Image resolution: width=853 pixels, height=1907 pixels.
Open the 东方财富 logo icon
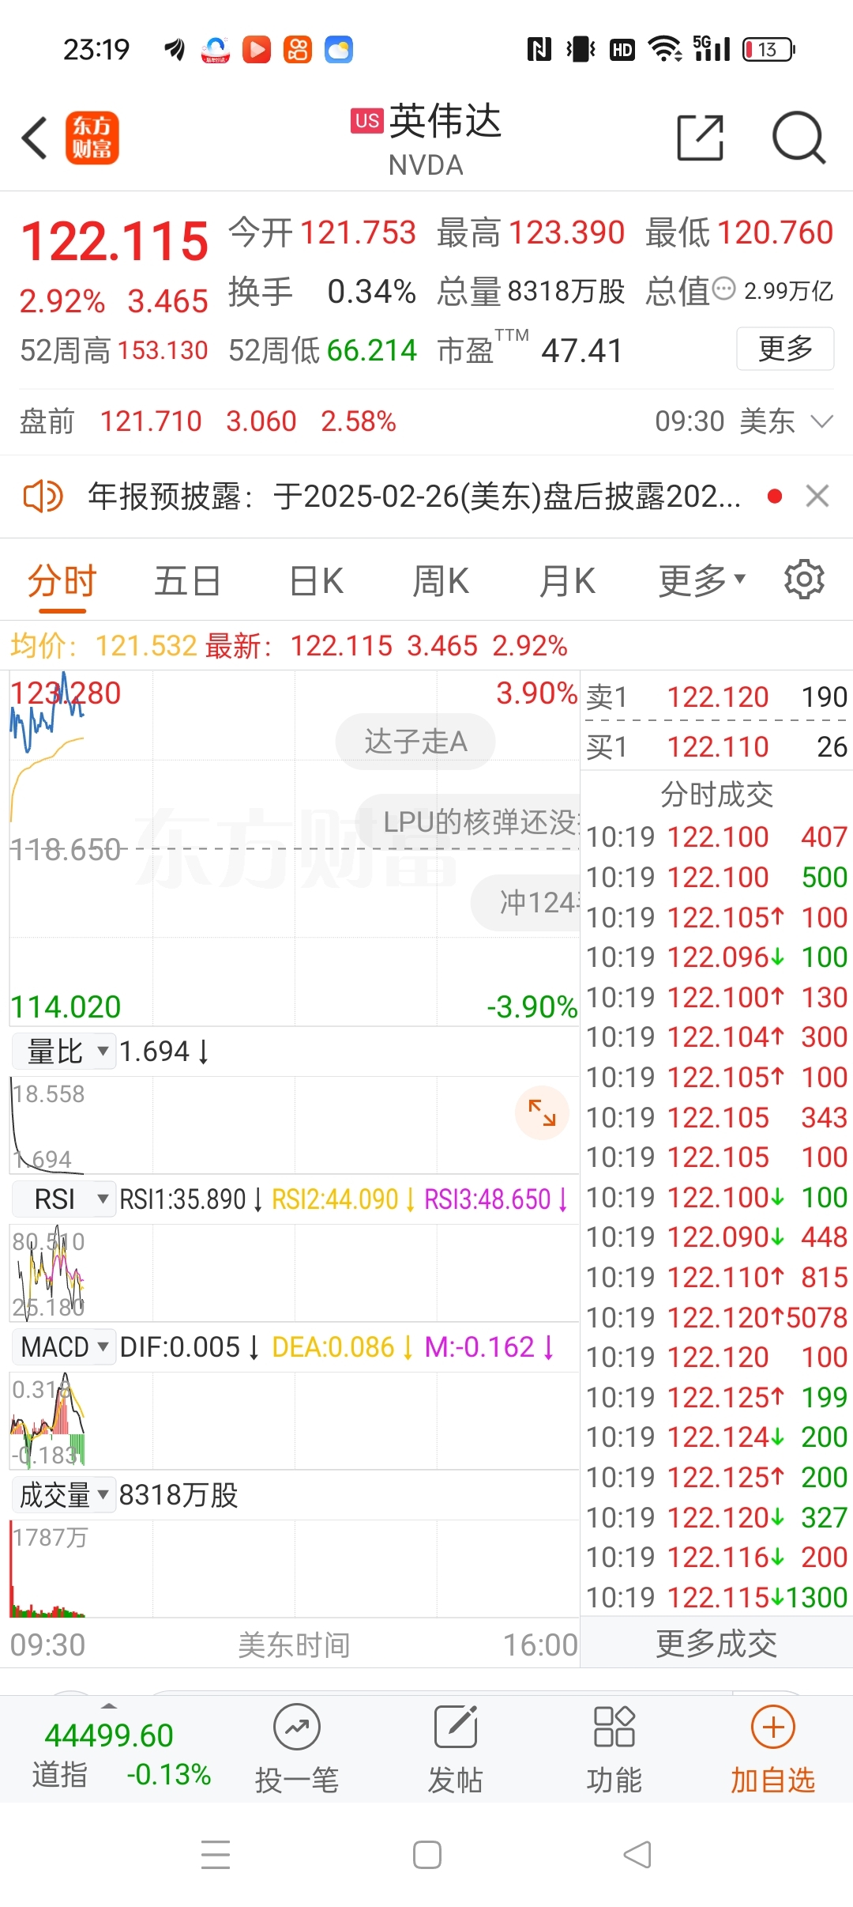click(92, 138)
